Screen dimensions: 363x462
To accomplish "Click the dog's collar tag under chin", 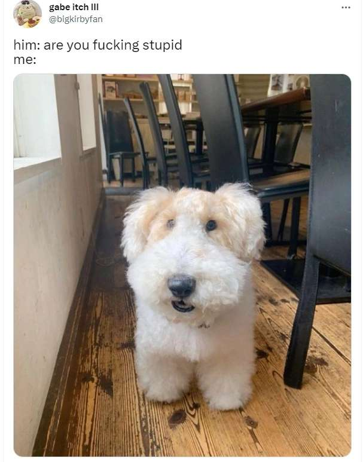I will click(203, 326).
